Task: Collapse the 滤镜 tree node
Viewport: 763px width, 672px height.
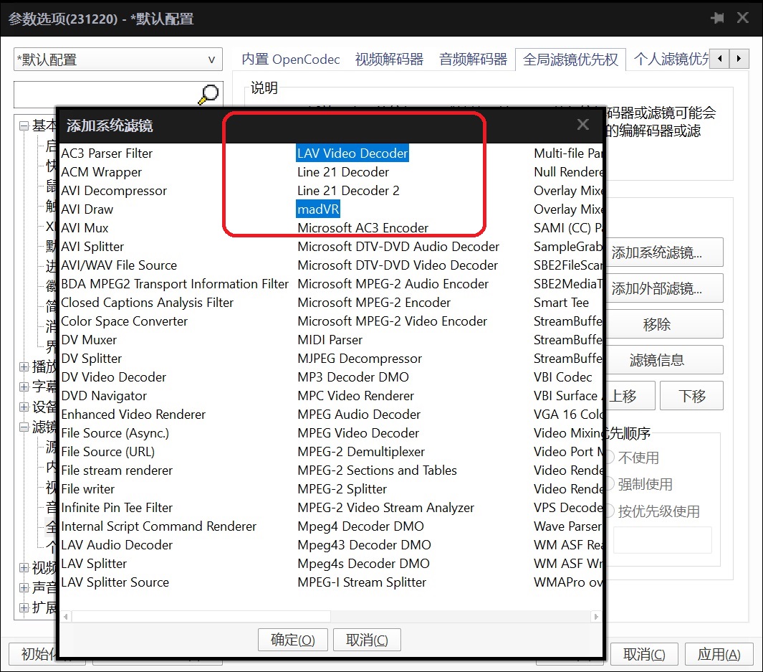Action: [24, 427]
